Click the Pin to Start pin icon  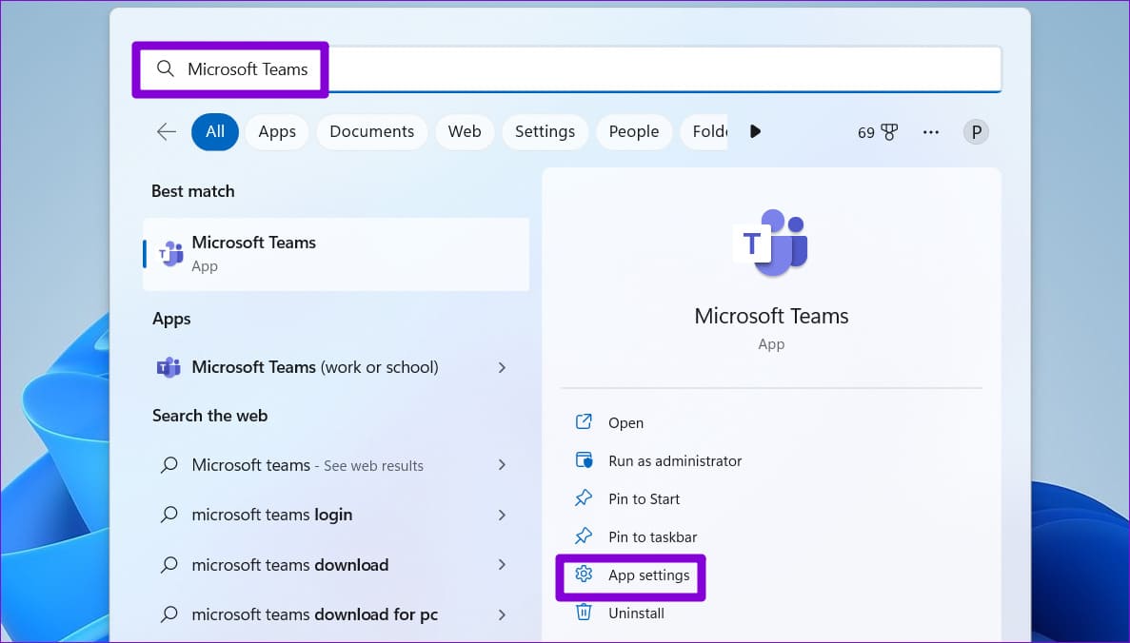point(584,498)
